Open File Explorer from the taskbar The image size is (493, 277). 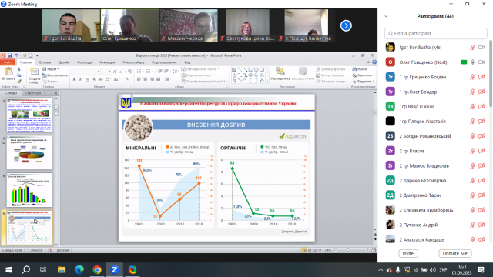coord(62,269)
